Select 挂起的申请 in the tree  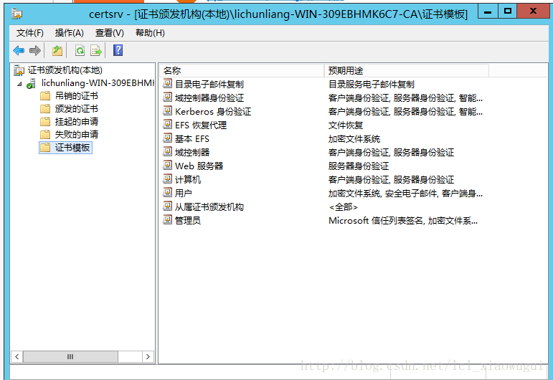pos(76,122)
